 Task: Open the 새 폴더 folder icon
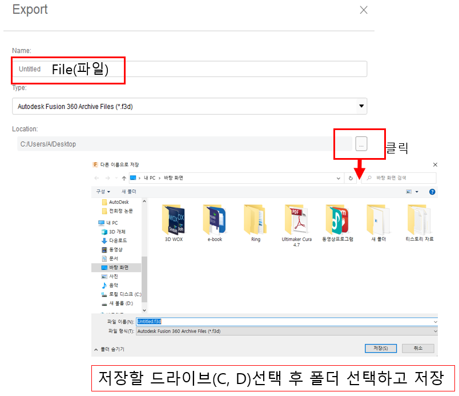point(378,223)
